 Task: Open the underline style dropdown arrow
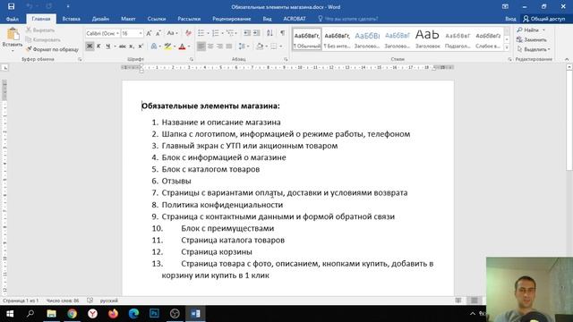click(x=115, y=47)
